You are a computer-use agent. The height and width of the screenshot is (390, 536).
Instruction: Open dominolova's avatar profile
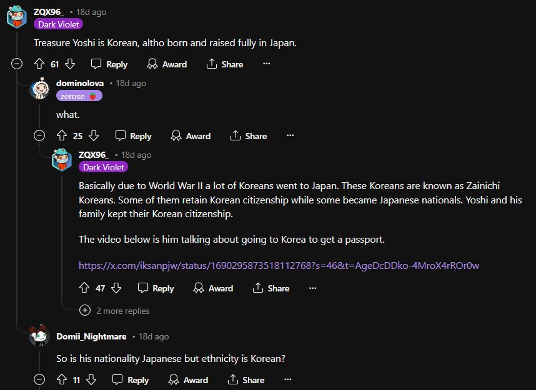coord(39,89)
